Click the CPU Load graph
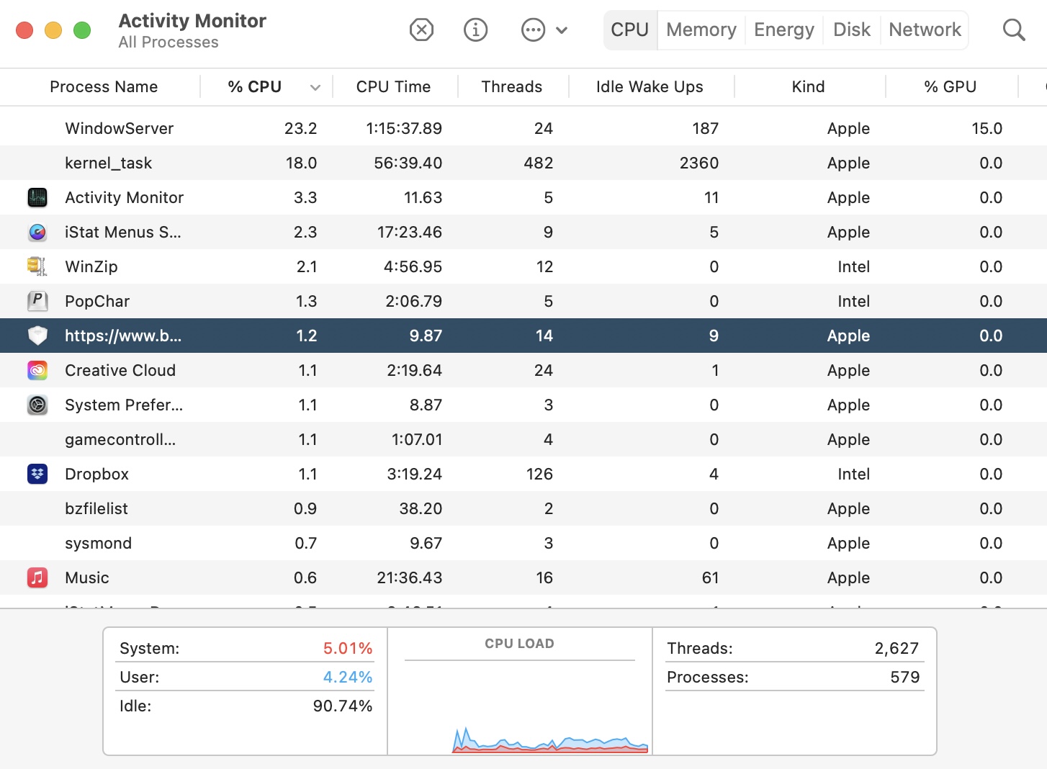1047x769 pixels. coord(519,706)
